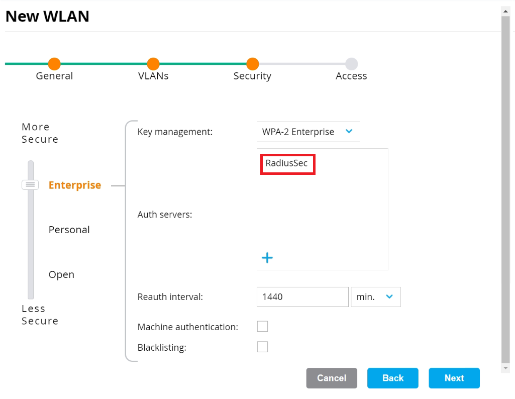Click the Security step circle
Viewport: 515px width, 399px height.
252,64
